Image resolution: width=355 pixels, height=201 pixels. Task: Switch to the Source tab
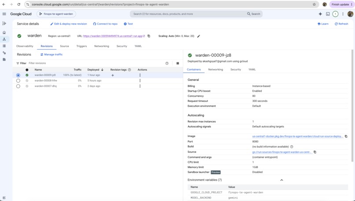[x=64, y=46]
